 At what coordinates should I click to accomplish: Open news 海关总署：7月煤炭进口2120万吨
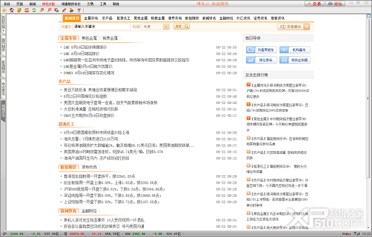[x=91, y=139]
